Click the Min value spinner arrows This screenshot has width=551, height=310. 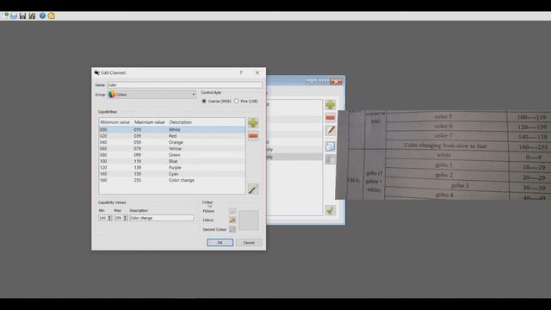tap(109, 218)
